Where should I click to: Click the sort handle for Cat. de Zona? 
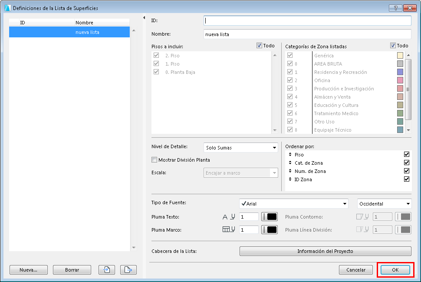coord(290,163)
